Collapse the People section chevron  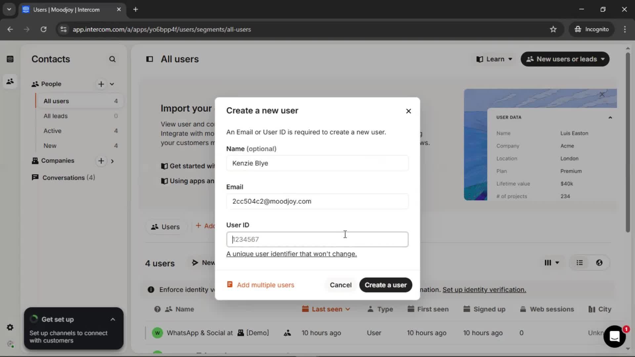[112, 84]
